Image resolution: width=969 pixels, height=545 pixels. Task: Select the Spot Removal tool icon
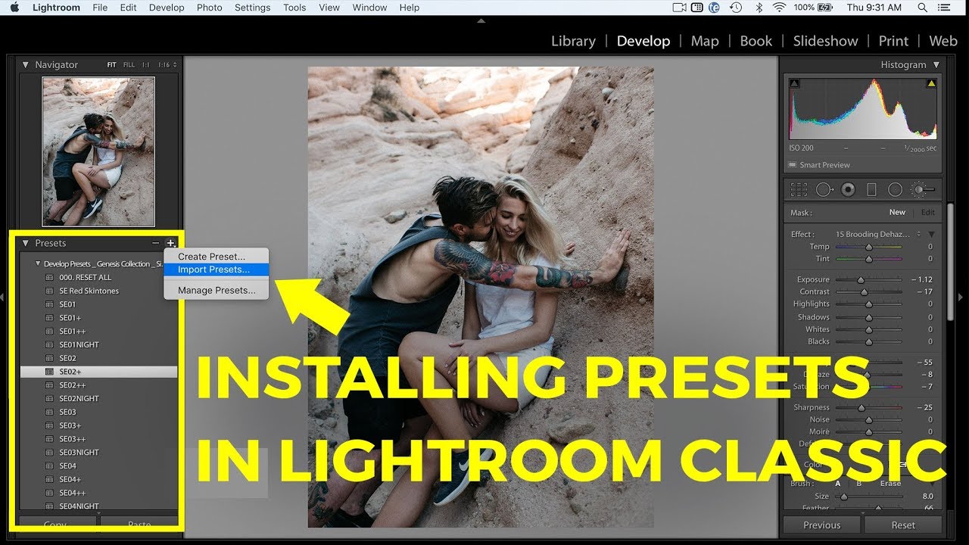824,189
